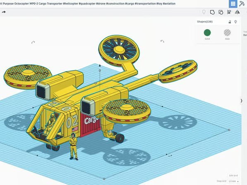Switch to the 3D design grid view
Image resolution: width=247 pixels, height=185 pixels.
(x=233, y=4)
